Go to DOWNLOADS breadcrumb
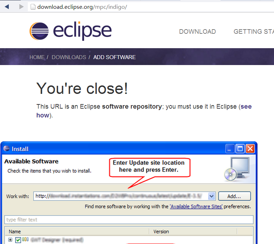Image resolution: width=274 pixels, height=244 pixels. [x=69, y=57]
